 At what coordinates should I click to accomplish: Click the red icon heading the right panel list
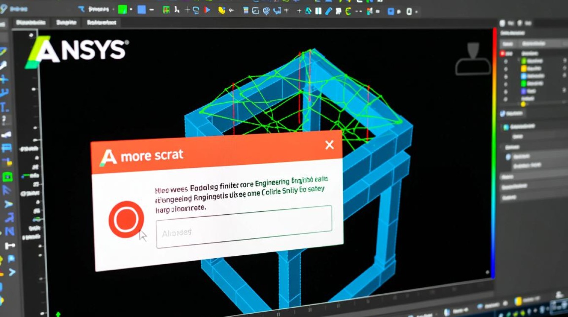coord(502,54)
